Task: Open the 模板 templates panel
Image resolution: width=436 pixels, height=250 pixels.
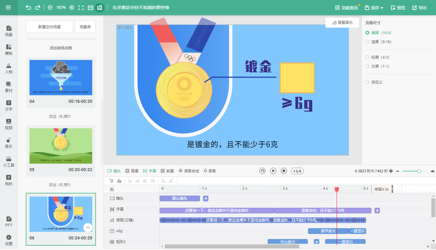Action: pos(9,50)
